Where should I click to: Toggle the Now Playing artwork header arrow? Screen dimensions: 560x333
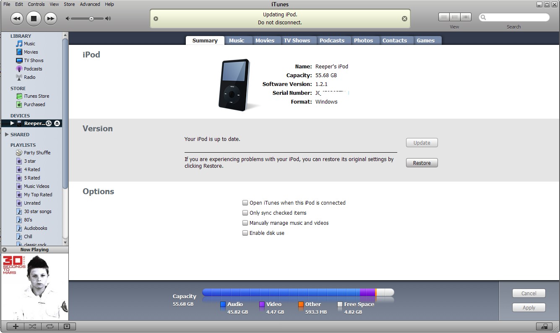click(x=5, y=250)
